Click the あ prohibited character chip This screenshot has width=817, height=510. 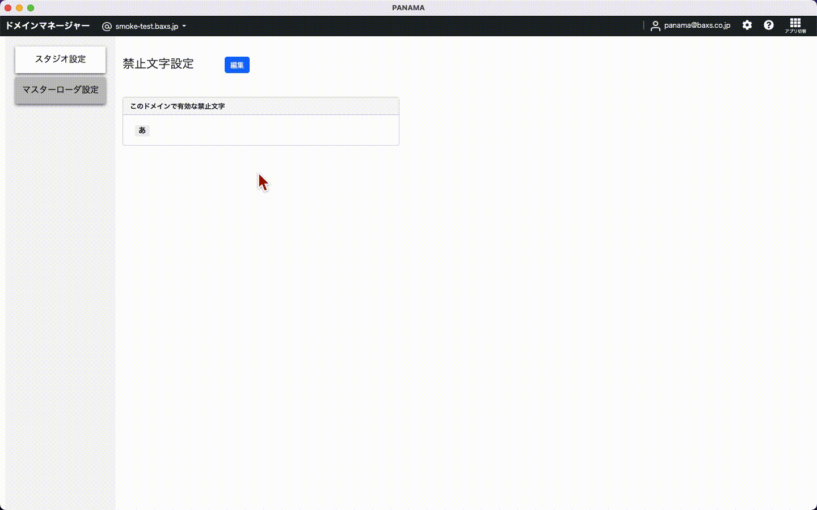142,130
